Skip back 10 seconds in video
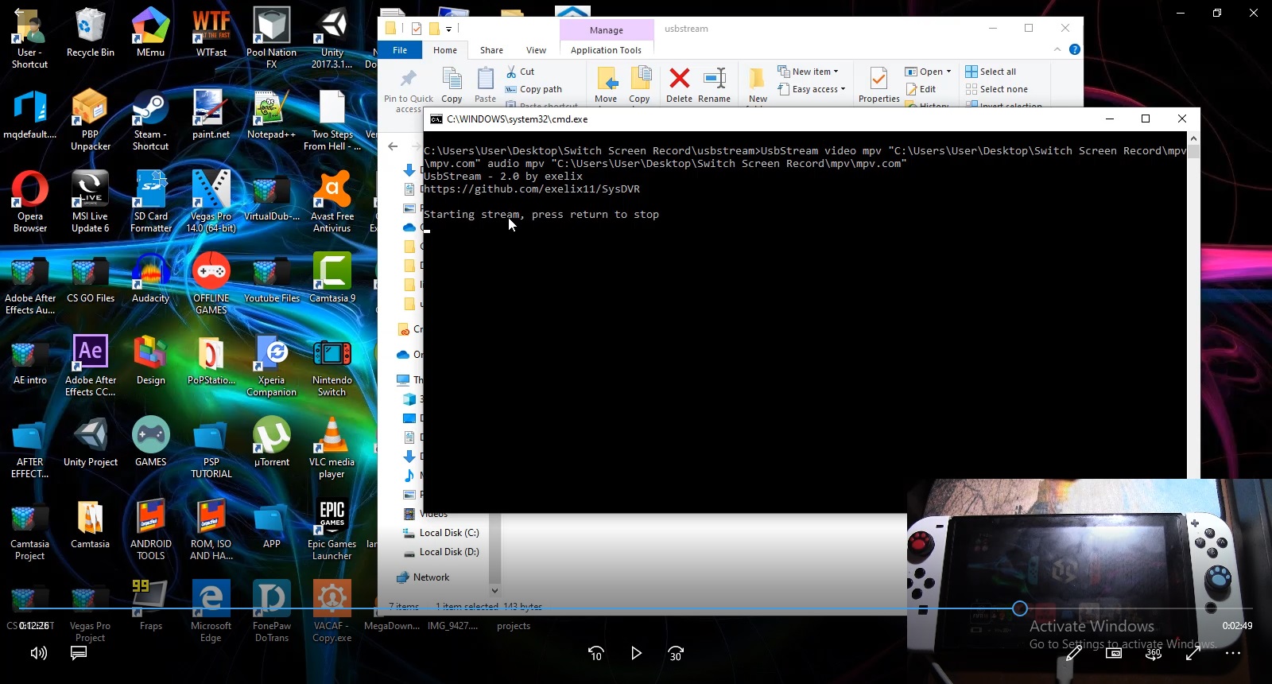This screenshot has height=684, width=1272. (x=595, y=653)
